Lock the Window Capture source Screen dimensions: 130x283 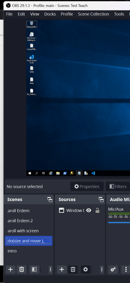click(x=97, y=210)
